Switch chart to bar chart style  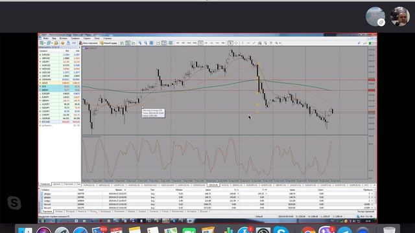[x=122, y=43]
